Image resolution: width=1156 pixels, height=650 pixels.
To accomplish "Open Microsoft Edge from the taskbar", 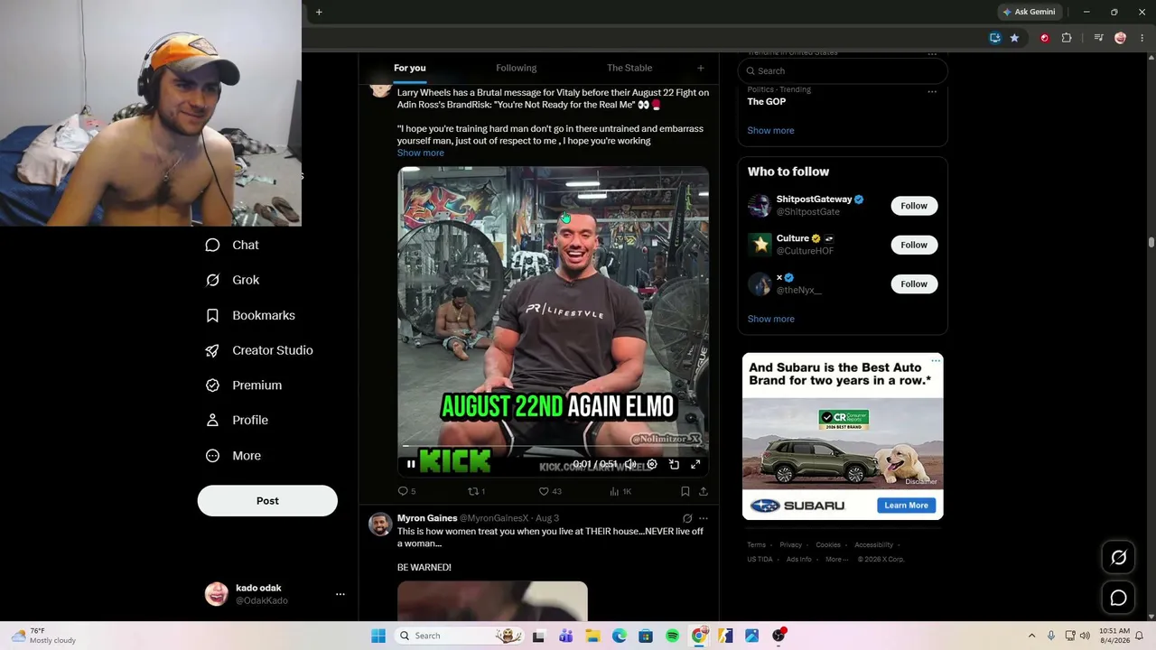I will [620, 636].
